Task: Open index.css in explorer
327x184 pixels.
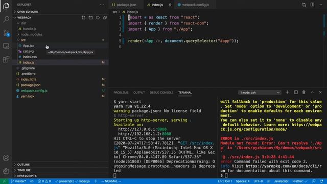Action: coord(60,57)
